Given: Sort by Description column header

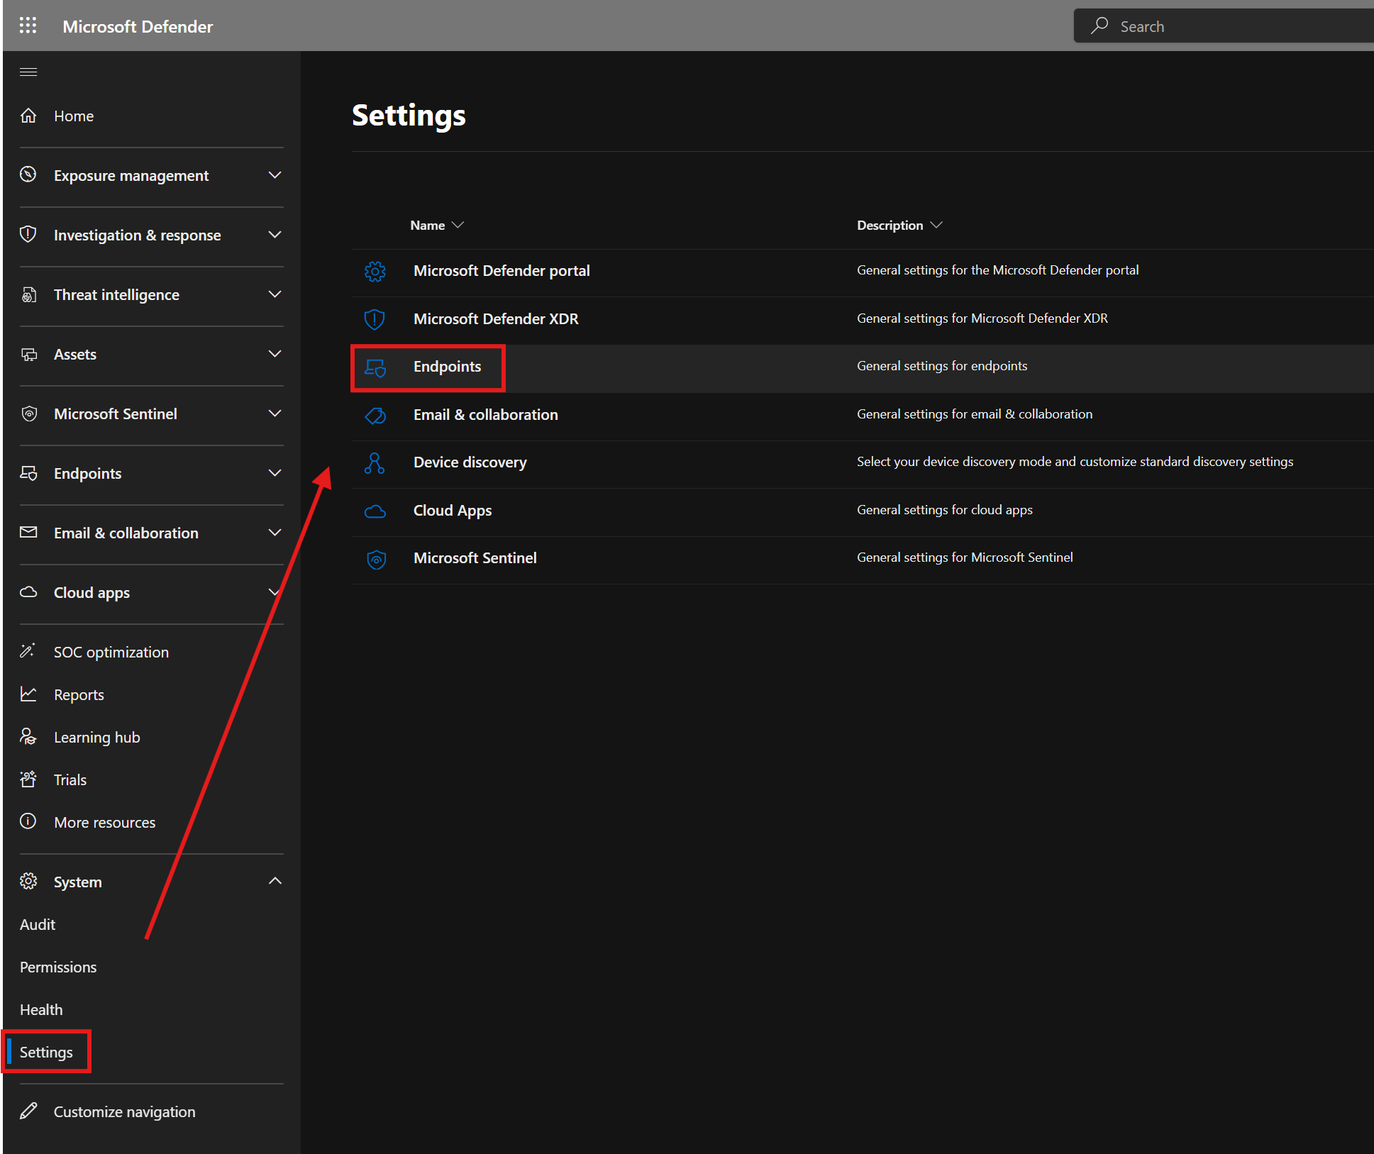Looking at the screenshot, I should point(899,225).
